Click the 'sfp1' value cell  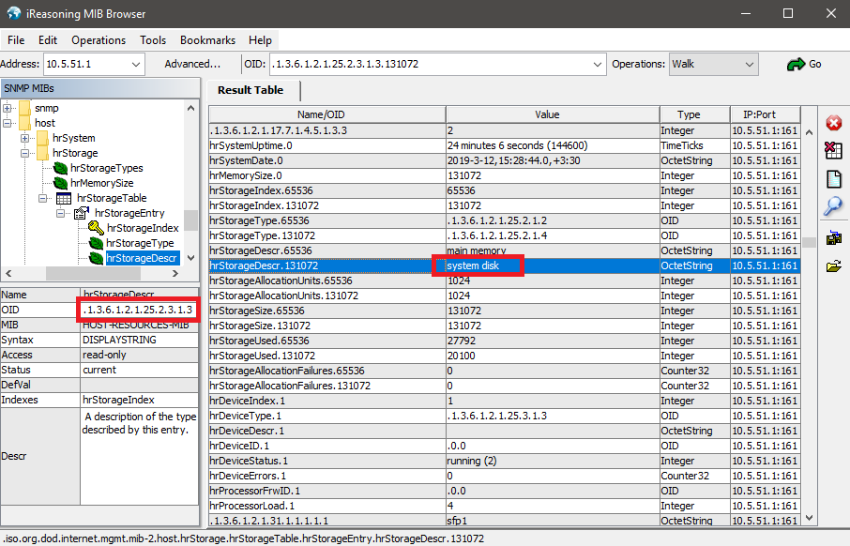[x=553, y=521]
